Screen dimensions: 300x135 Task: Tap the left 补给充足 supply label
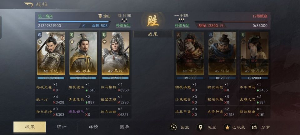click(x=123, y=25)
